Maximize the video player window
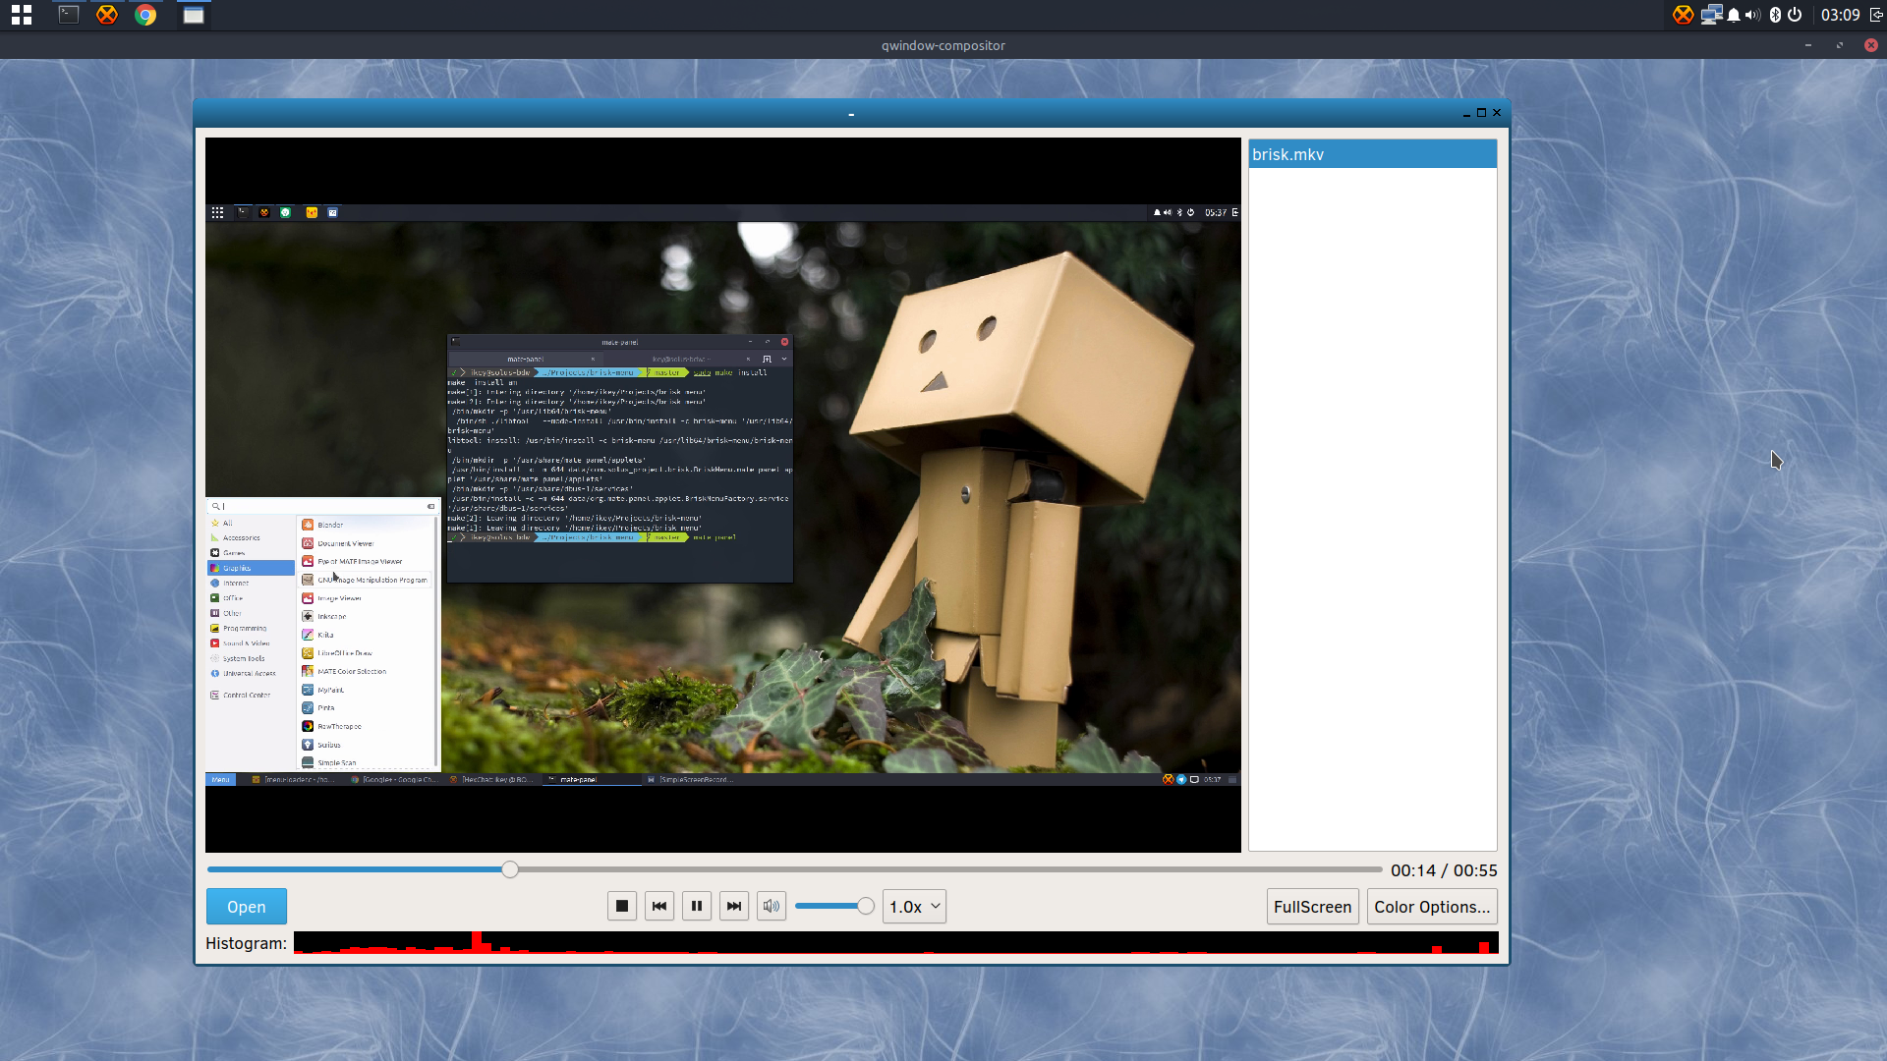This screenshot has height=1061, width=1887. click(x=1481, y=113)
